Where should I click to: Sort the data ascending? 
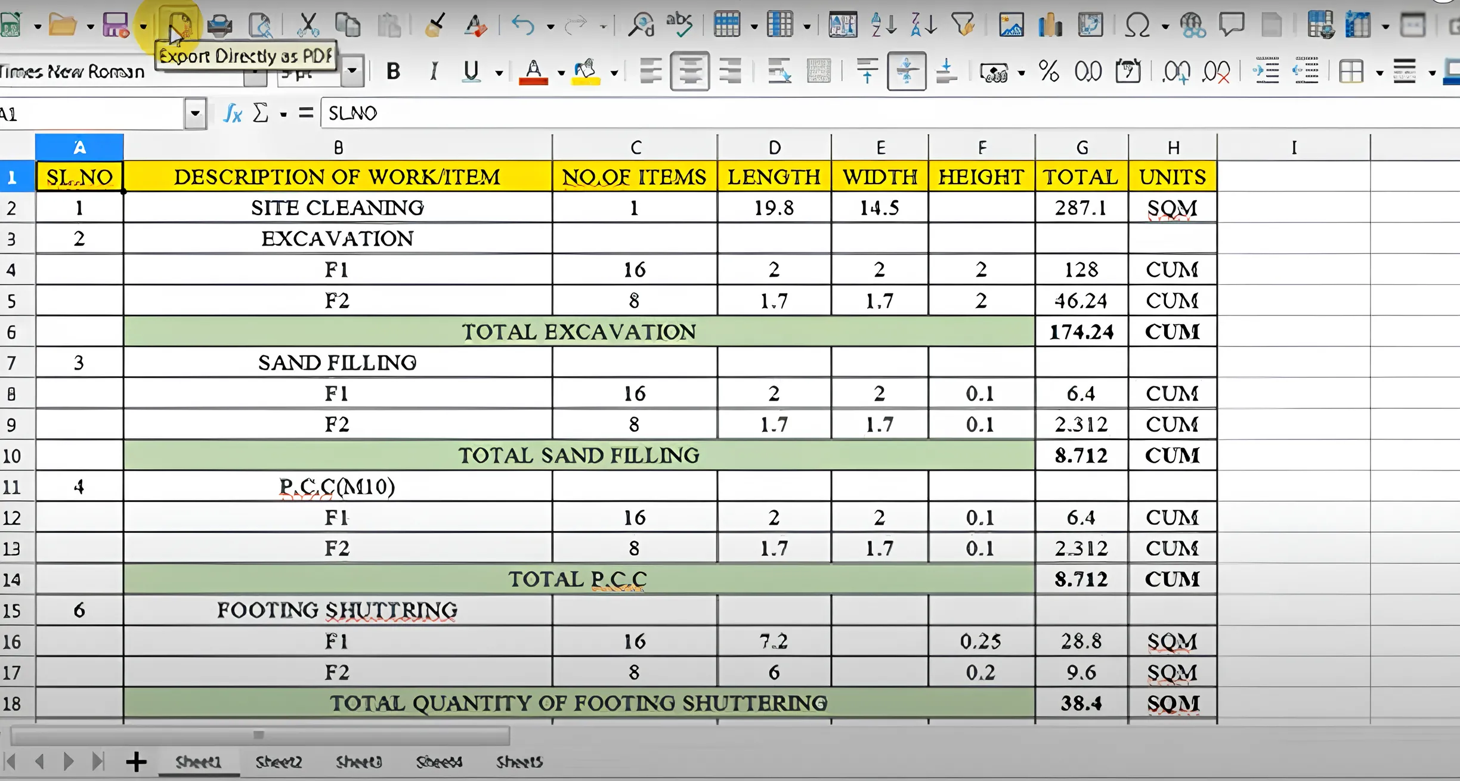click(883, 25)
